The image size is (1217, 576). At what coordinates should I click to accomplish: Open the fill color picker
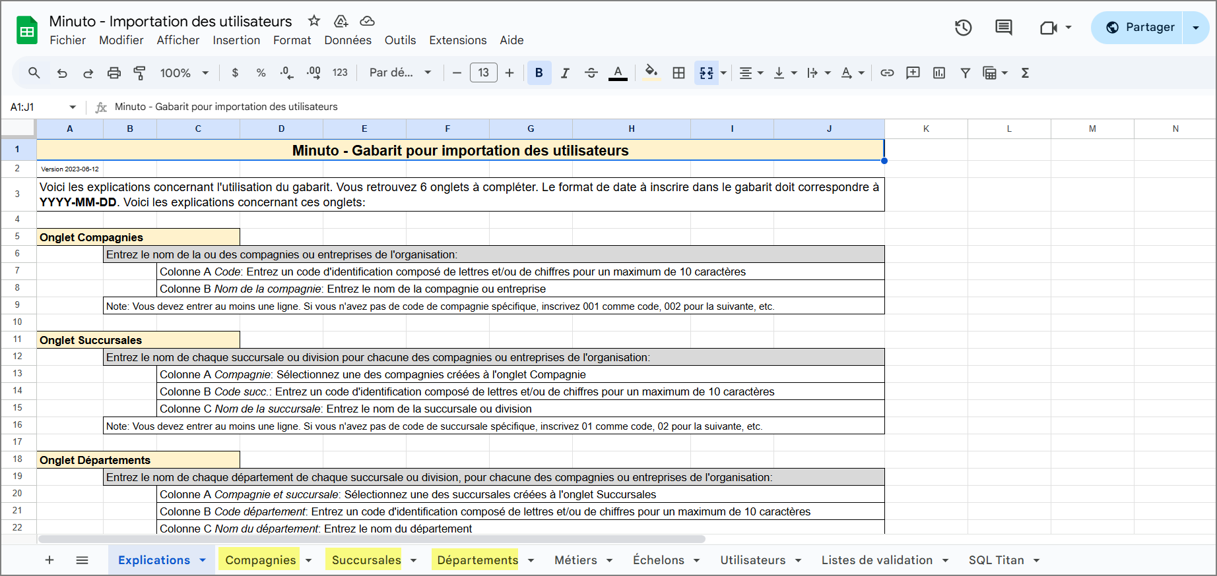(651, 73)
